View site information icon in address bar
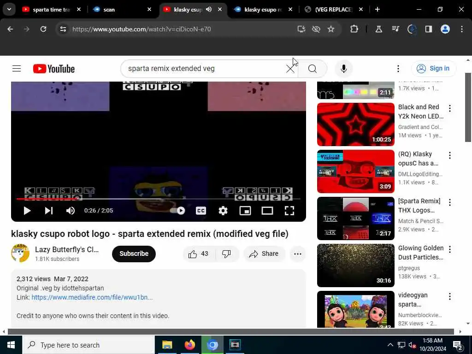The height and width of the screenshot is (354, 472). (63, 29)
